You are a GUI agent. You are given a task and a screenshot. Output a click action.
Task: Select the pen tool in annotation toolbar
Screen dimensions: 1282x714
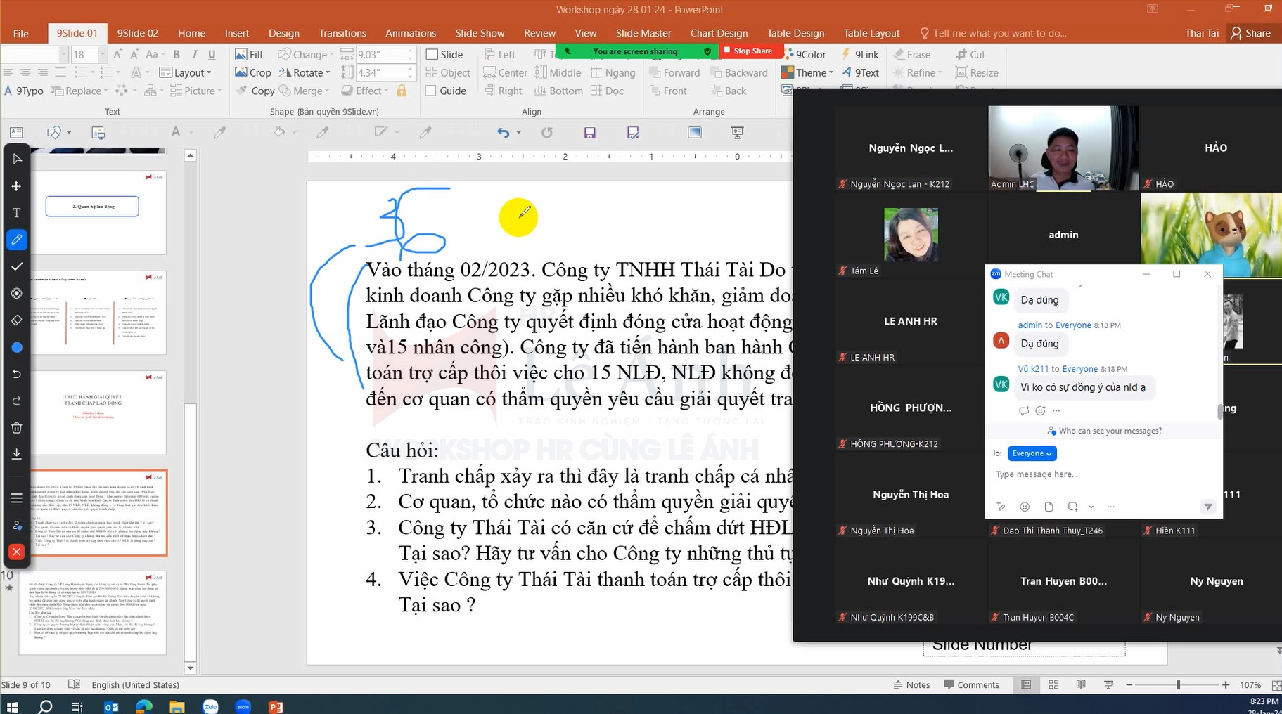click(17, 240)
